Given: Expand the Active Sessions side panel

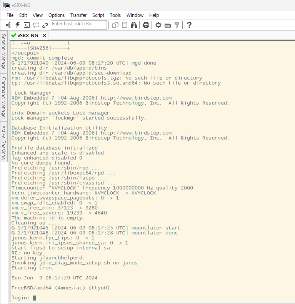Looking at the screenshot, I should (4, 143).
